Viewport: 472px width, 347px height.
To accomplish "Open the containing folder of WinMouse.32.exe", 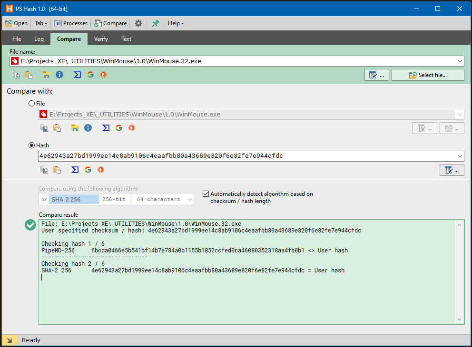I will pyautogui.click(x=46, y=75).
